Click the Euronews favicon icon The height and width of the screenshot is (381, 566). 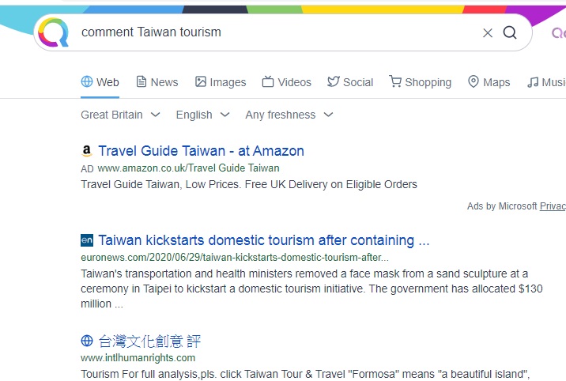coord(87,240)
